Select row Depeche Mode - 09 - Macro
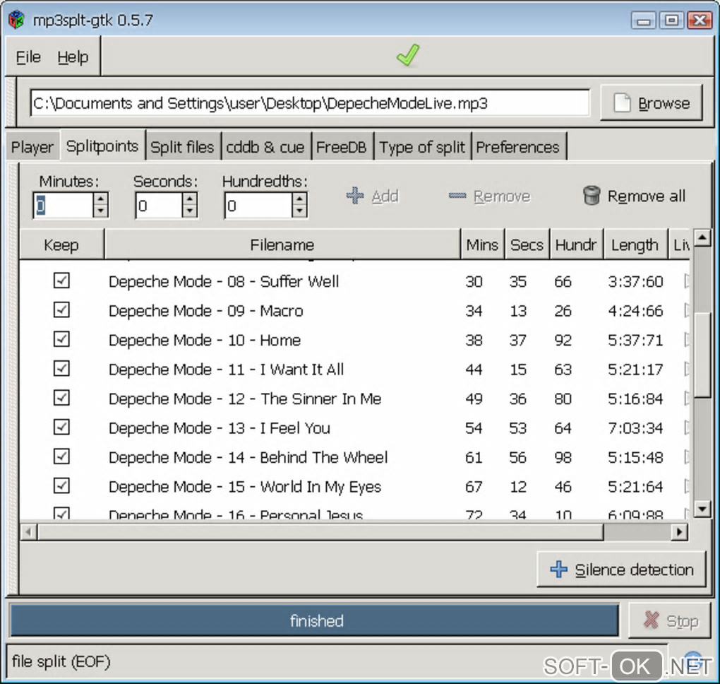 [x=354, y=310]
